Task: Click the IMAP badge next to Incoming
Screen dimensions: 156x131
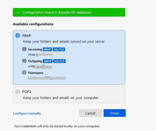Action: (47, 49)
